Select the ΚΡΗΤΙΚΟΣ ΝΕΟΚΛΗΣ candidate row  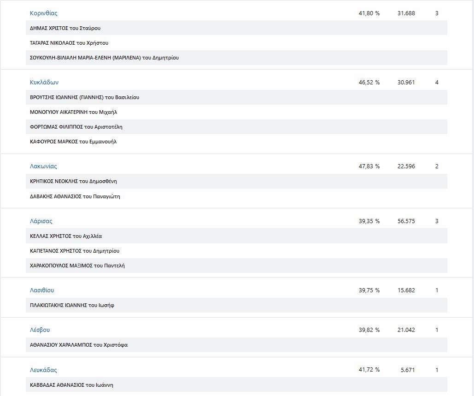pyautogui.click(x=73, y=181)
